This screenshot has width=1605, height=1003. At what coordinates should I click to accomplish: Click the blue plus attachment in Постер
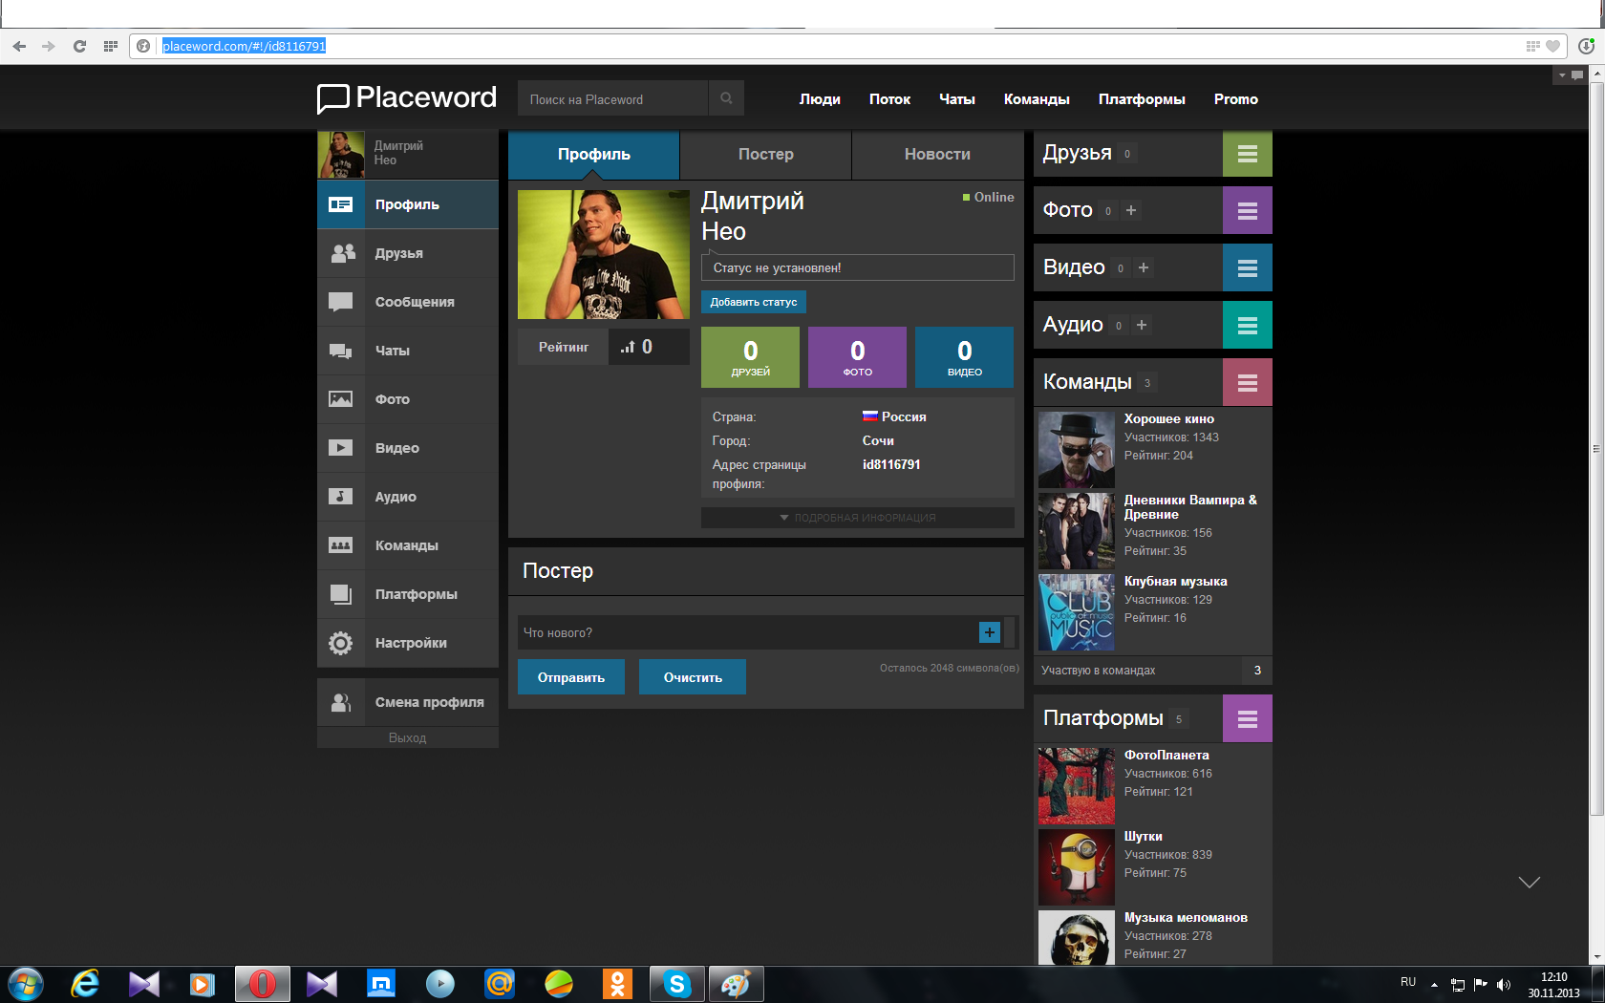tap(990, 632)
